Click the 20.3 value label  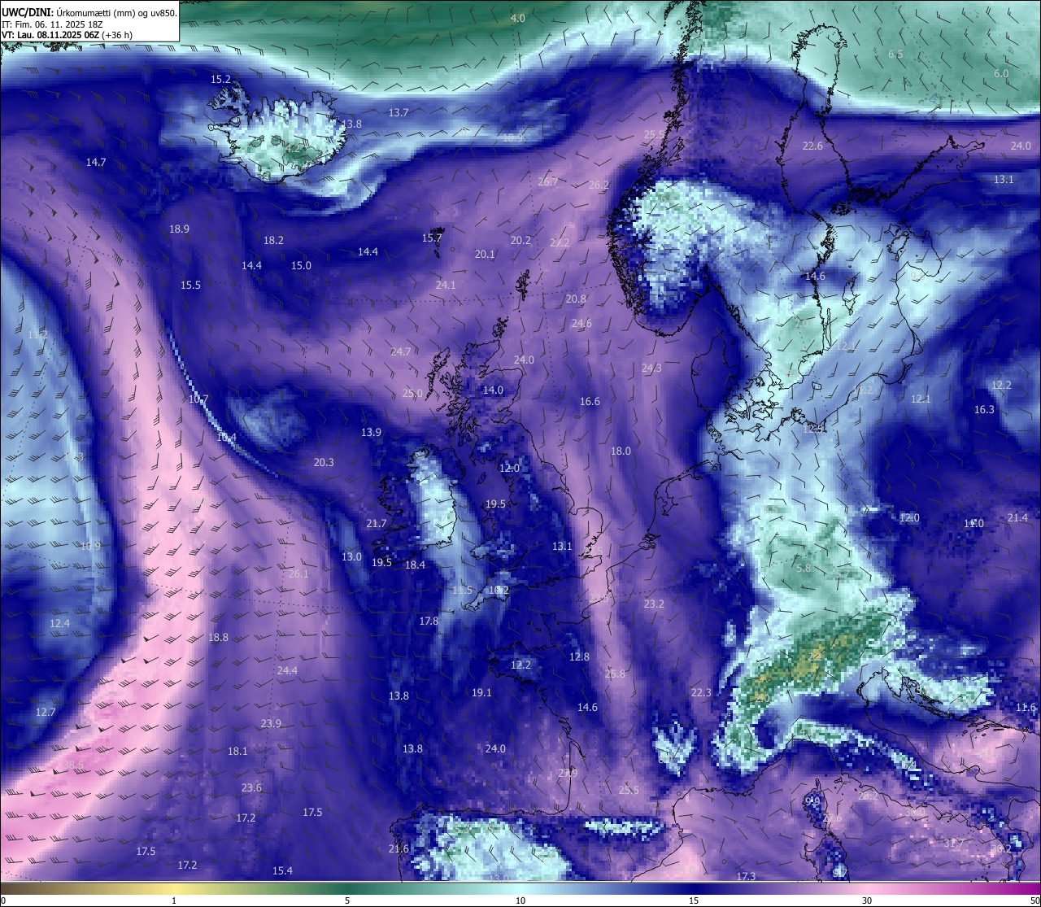click(x=324, y=463)
